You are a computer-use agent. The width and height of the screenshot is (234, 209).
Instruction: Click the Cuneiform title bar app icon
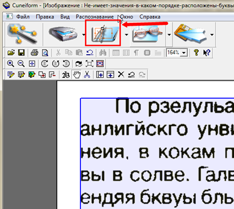[6, 5]
